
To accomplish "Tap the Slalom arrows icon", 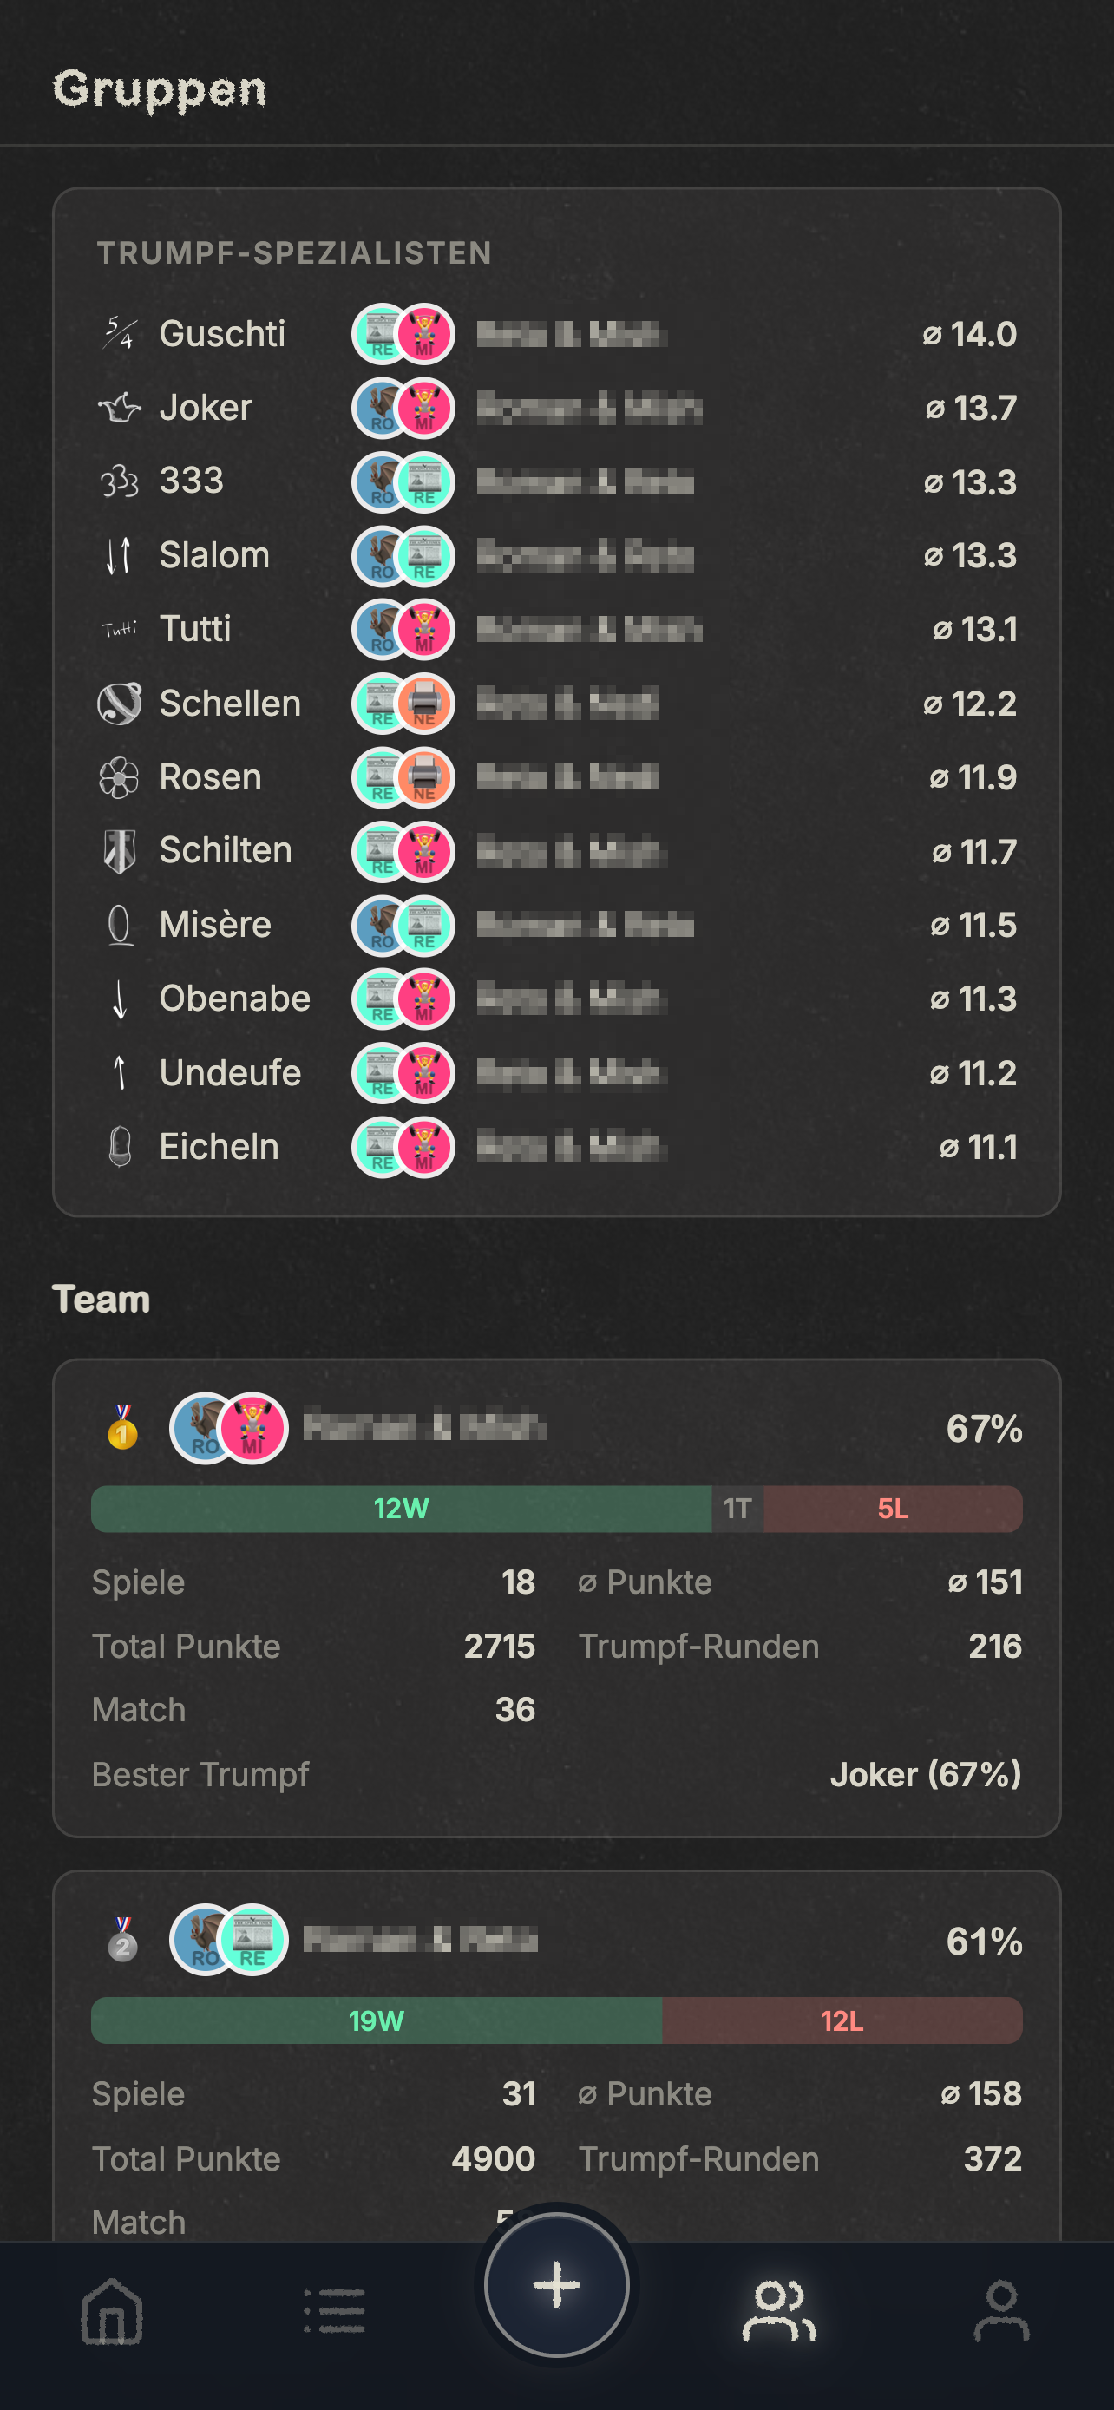I will (120, 556).
